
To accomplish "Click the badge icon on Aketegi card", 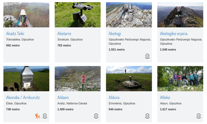I will pos(147,56).
